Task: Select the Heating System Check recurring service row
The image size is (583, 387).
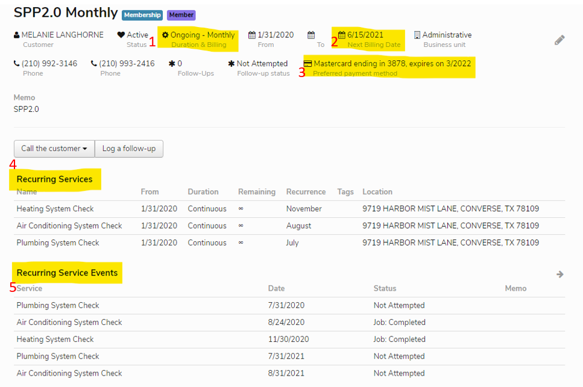Action: pyautogui.click(x=55, y=209)
